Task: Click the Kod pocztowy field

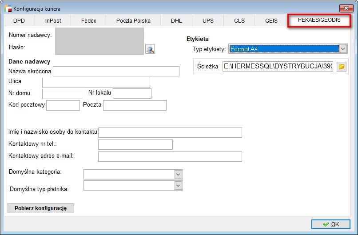Action: (63, 105)
